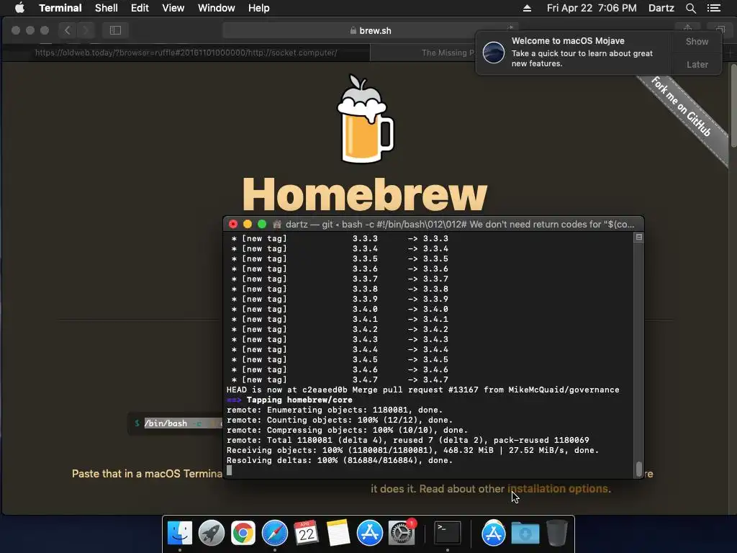Select the oldweb.today Safari tab
The height and width of the screenshot is (553, 737).
click(186, 53)
